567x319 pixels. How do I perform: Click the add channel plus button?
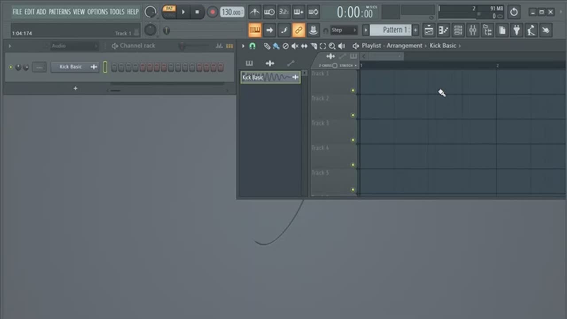tap(75, 88)
